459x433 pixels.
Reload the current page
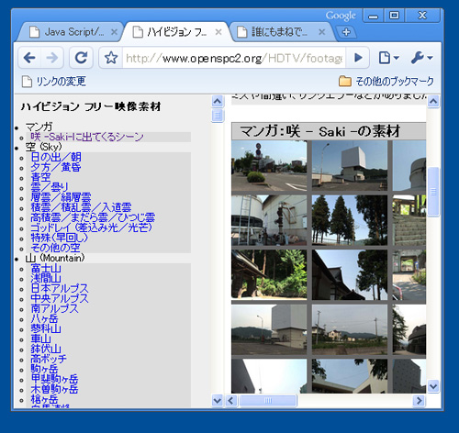point(81,58)
